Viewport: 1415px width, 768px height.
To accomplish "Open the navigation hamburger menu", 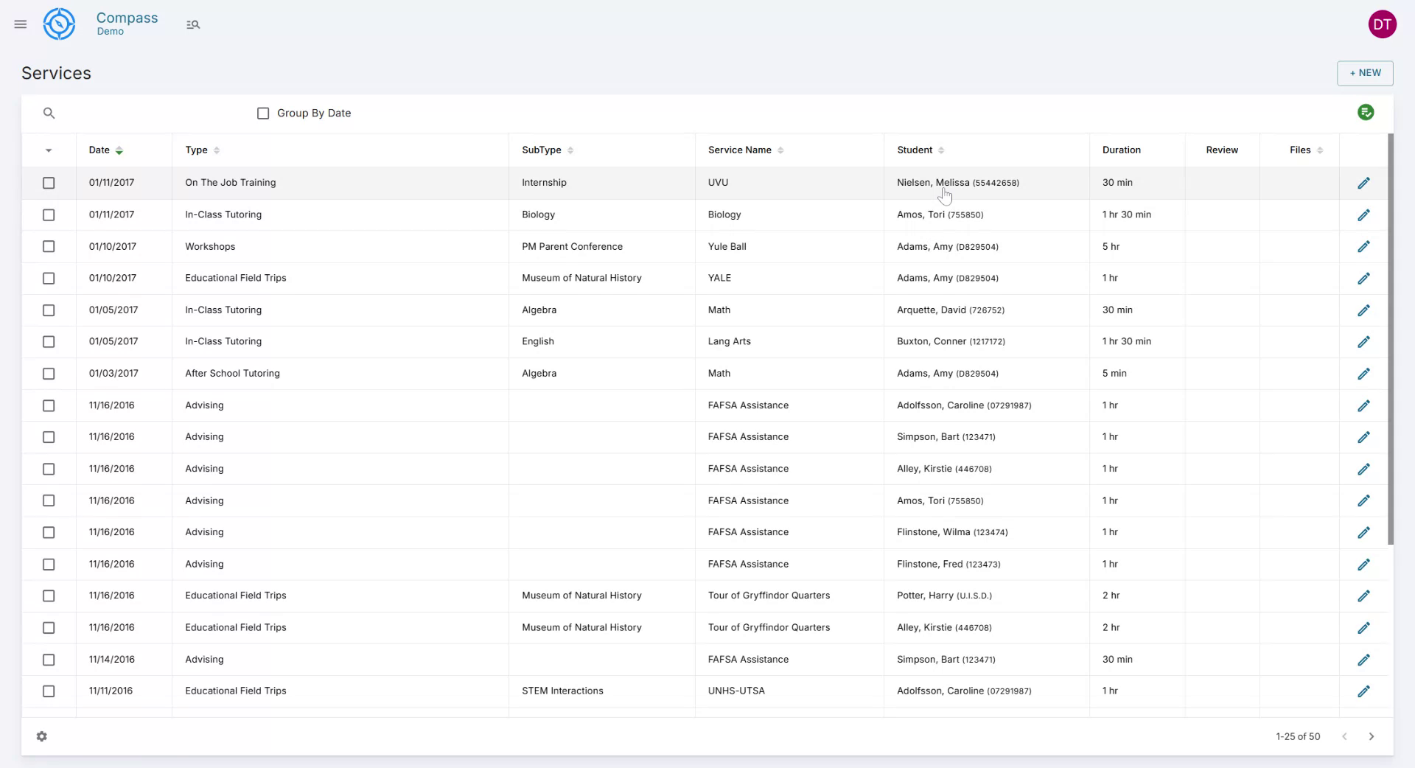I will [x=20, y=24].
